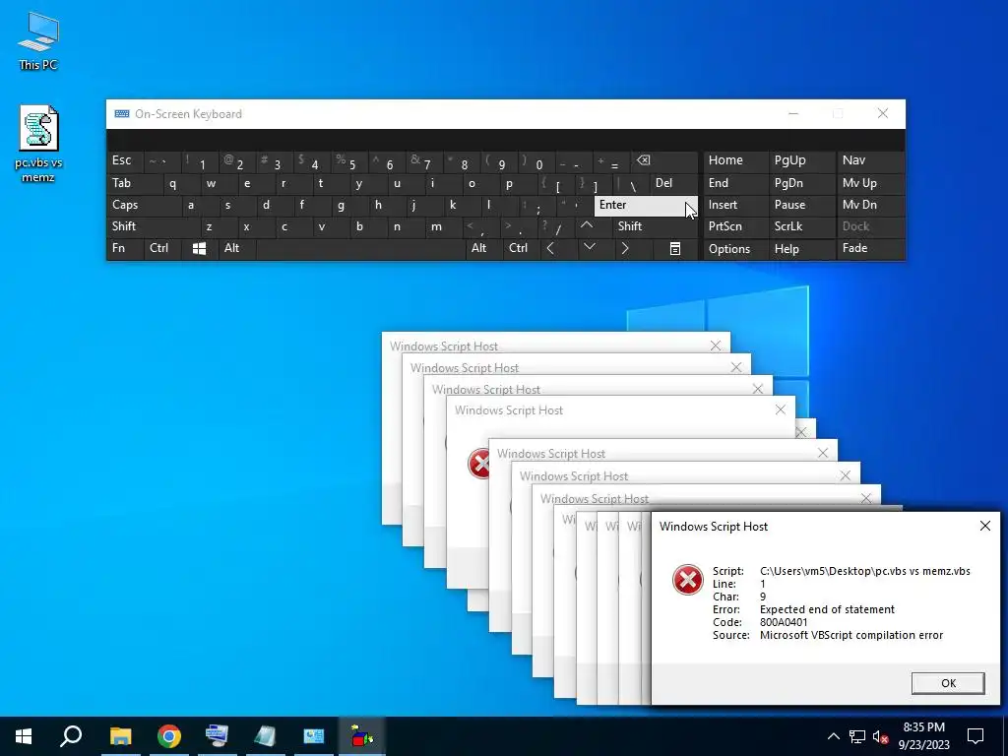1008x756 pixels.
Task: Toggle the right Ctrl key
Action: [521, 249]
